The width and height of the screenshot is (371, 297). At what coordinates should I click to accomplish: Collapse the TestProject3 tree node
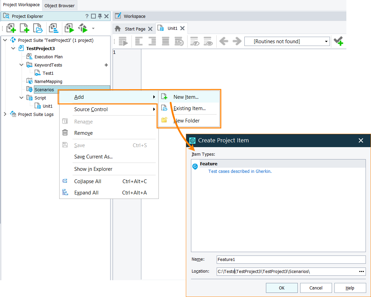13,48
